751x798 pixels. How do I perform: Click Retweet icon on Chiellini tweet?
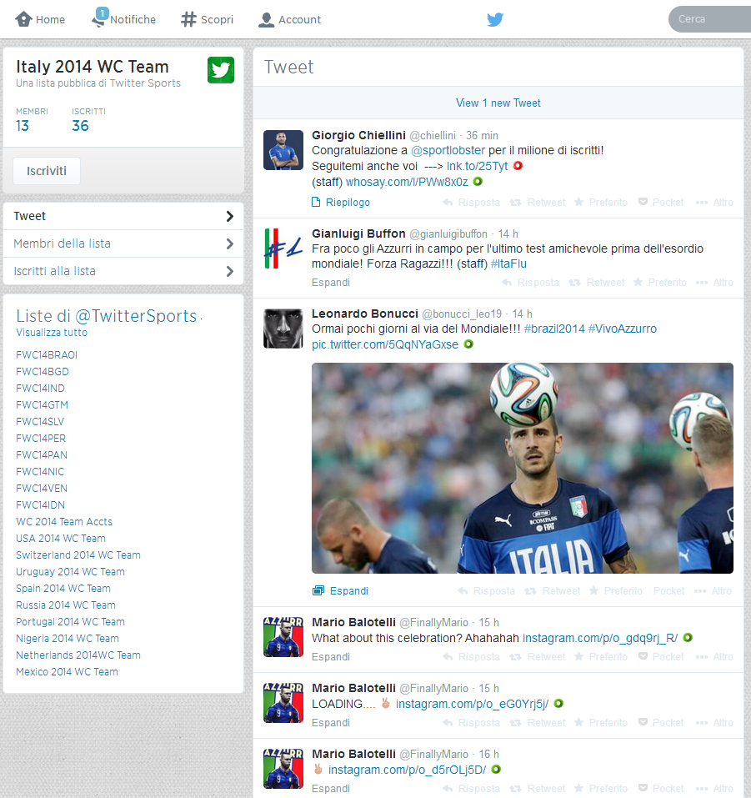tap(515, 202)
